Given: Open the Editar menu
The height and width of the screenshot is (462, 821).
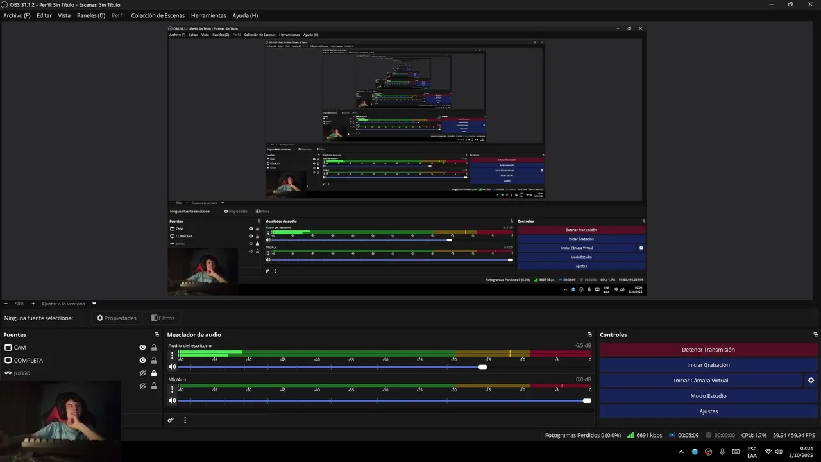Looking at the screenshot, I should coord(44,15).
